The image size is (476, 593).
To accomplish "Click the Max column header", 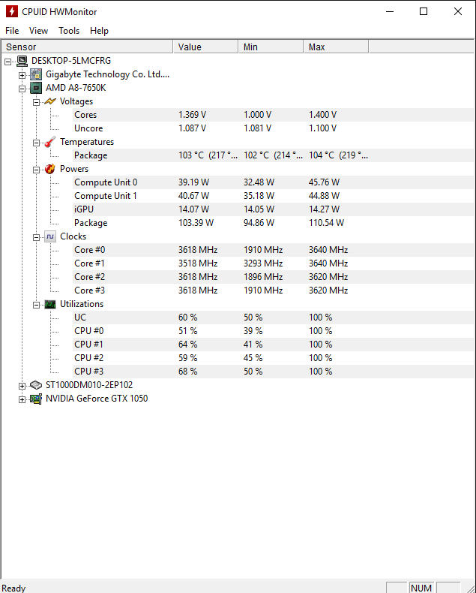I will pyautogui.click(x=336, y=47).
